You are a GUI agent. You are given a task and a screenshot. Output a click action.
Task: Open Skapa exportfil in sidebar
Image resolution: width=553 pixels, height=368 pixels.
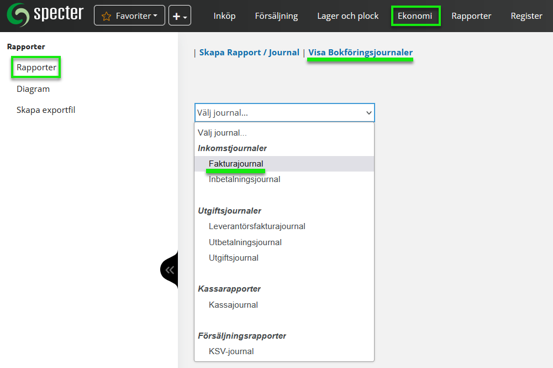click(46, 110)
